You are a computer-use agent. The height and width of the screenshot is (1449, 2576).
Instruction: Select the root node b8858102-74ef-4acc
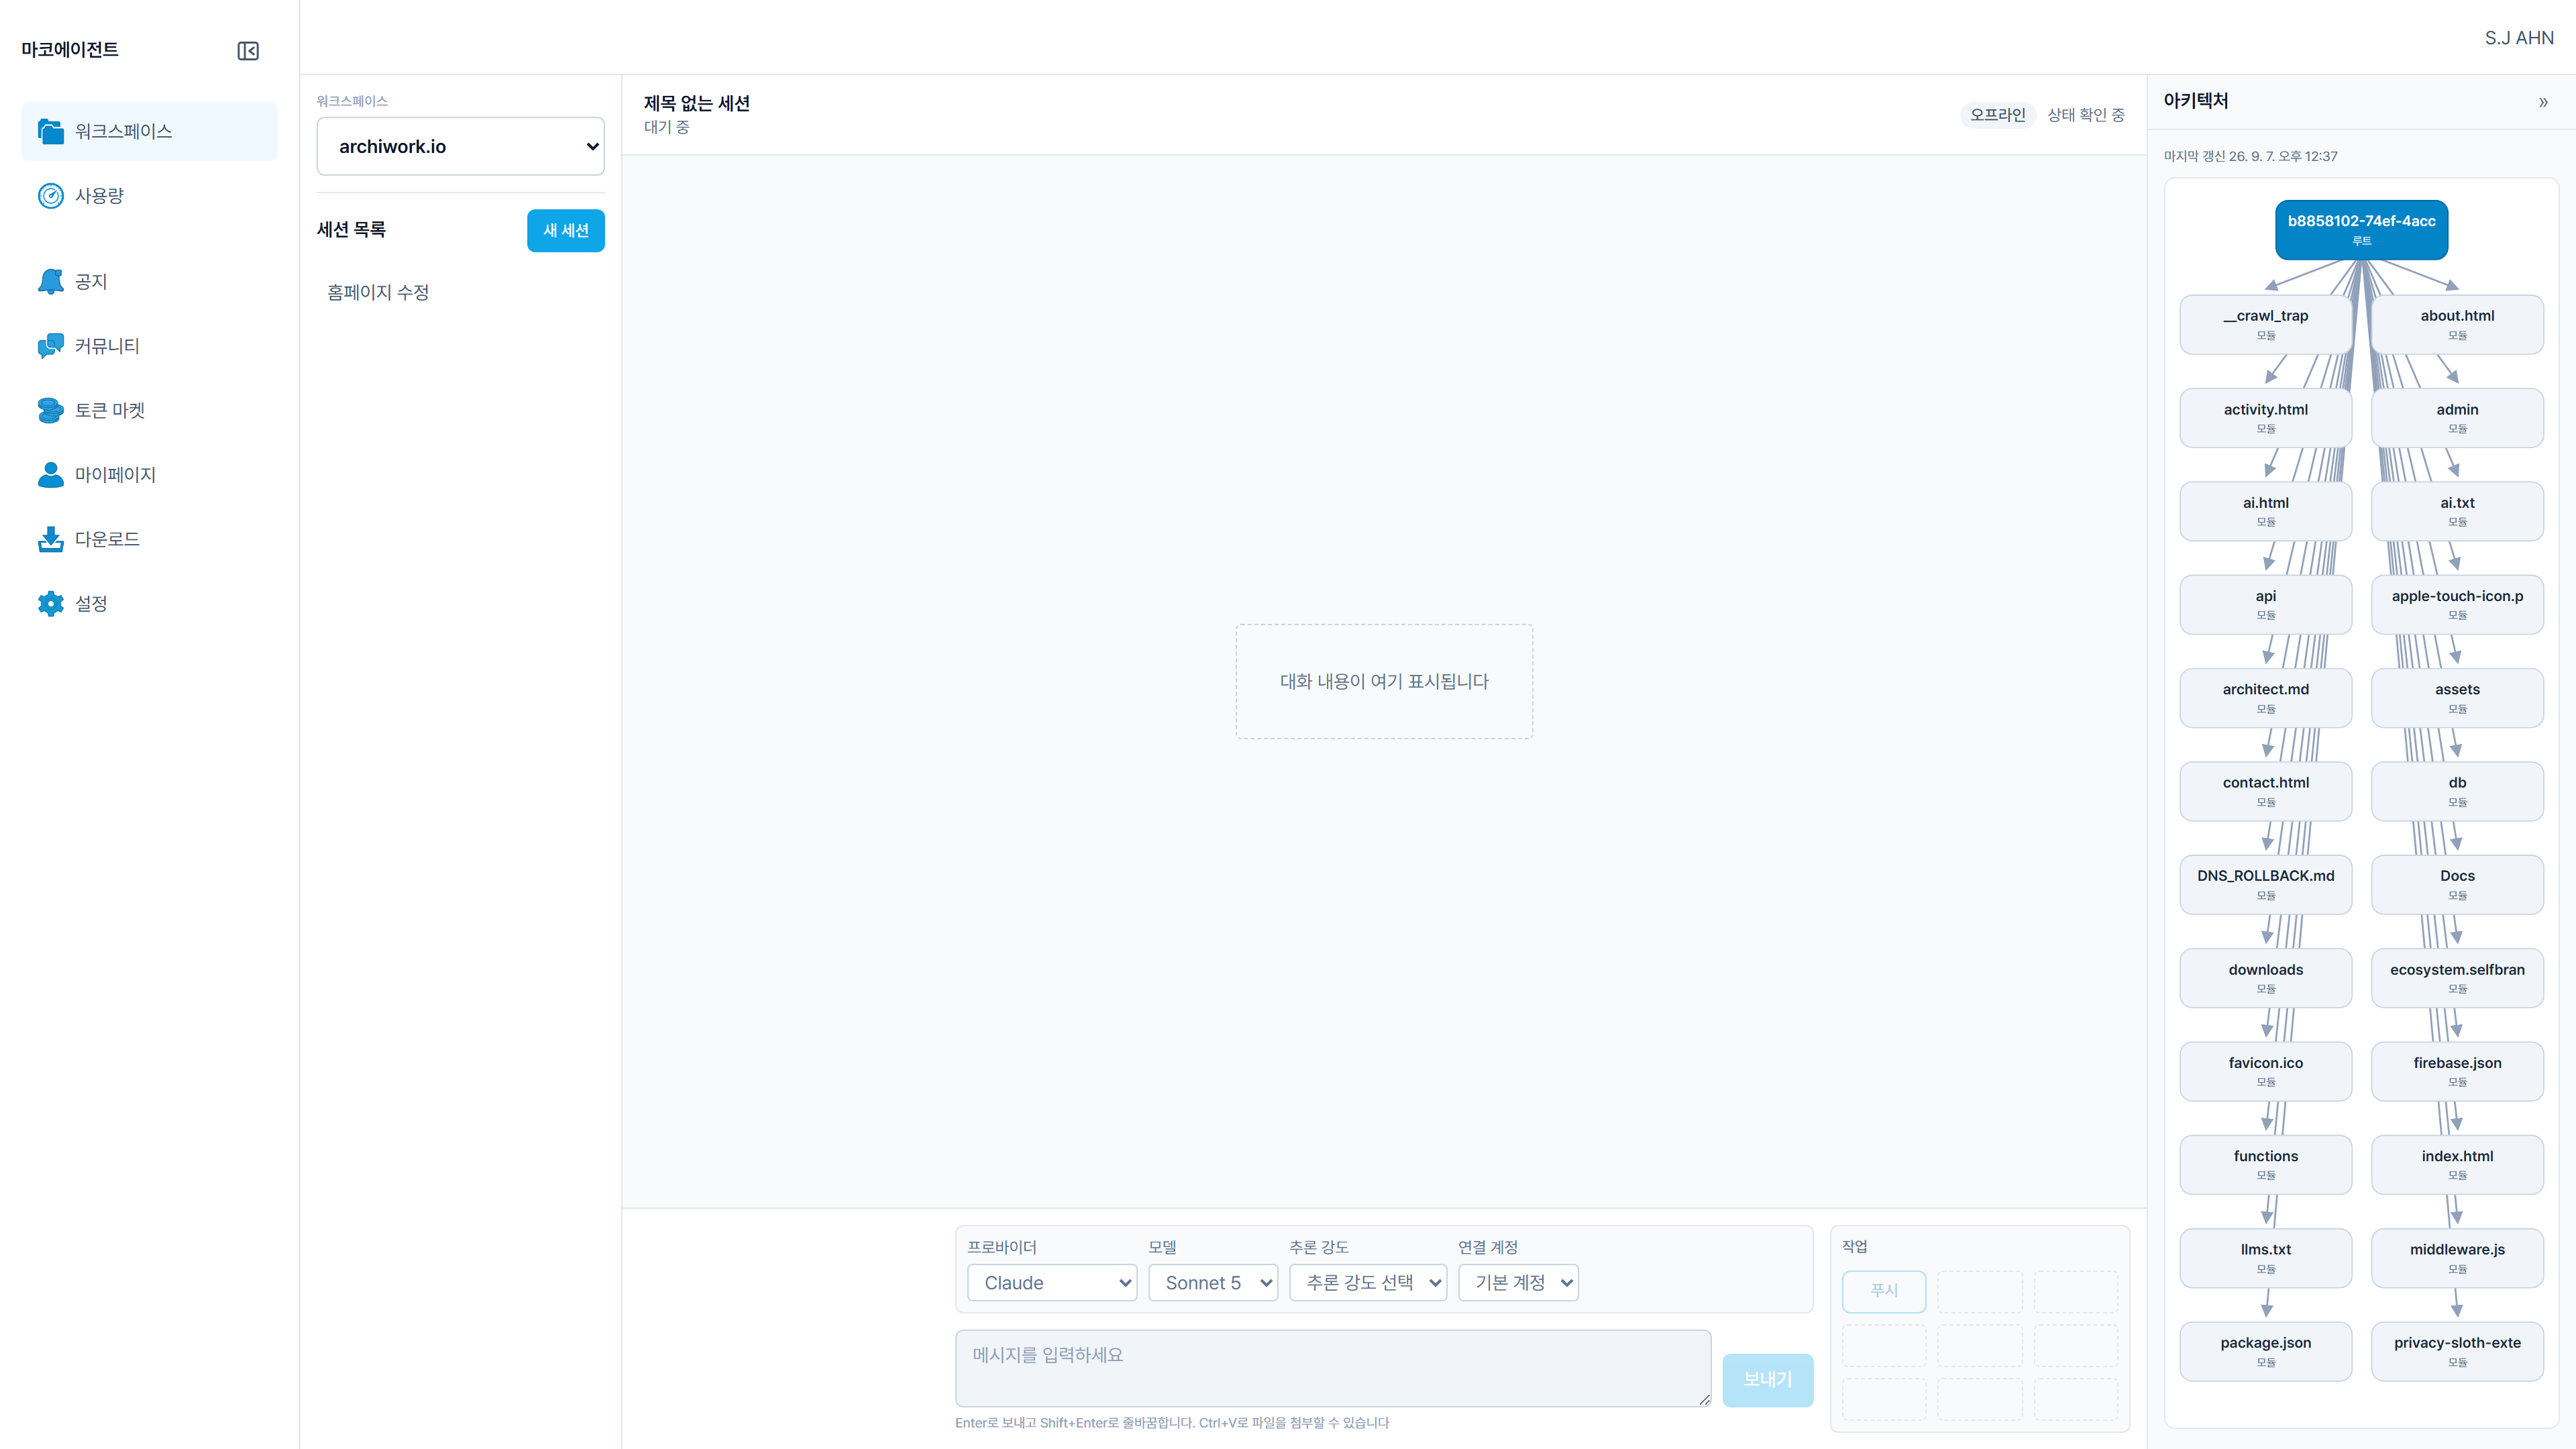[2361, 229]
